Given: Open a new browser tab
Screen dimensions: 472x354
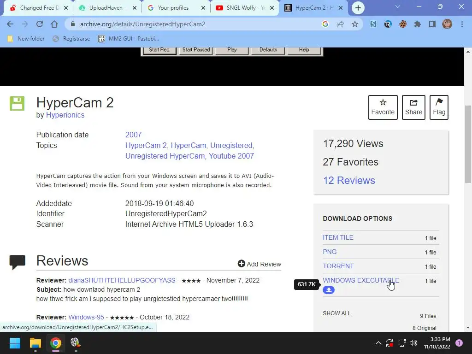Looking at the screenshot, I should 358,8.
